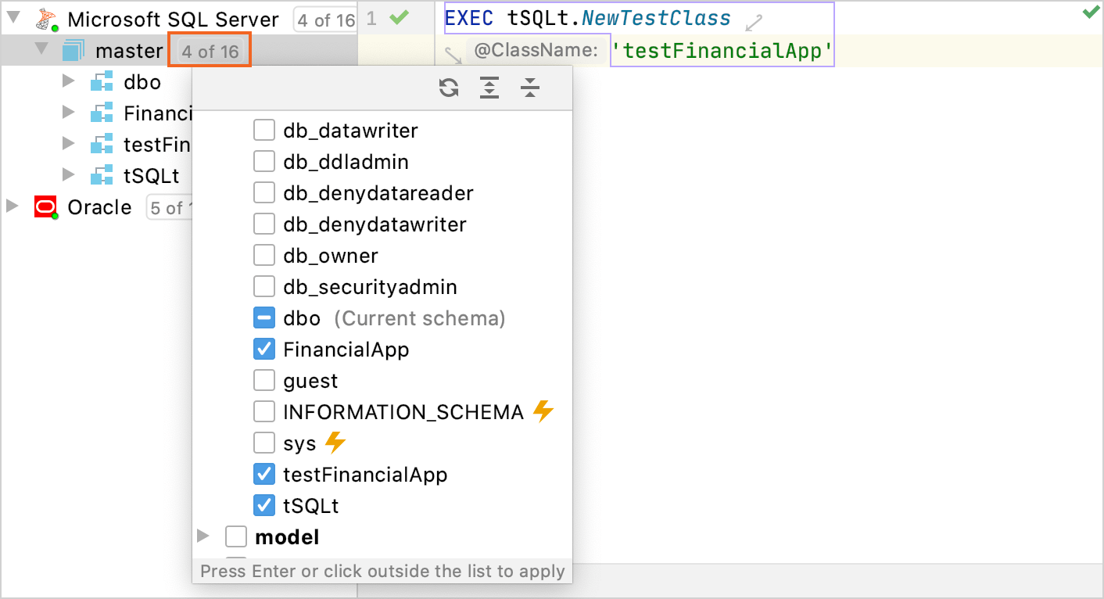
Task: Click the testFinancialApp label in popup
Action: point(365,475)
